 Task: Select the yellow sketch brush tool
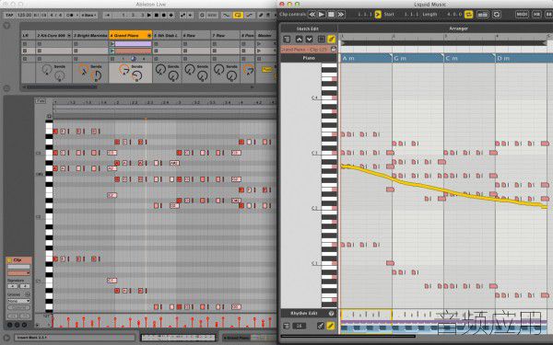pyautogui.click(x=331, y=39)
